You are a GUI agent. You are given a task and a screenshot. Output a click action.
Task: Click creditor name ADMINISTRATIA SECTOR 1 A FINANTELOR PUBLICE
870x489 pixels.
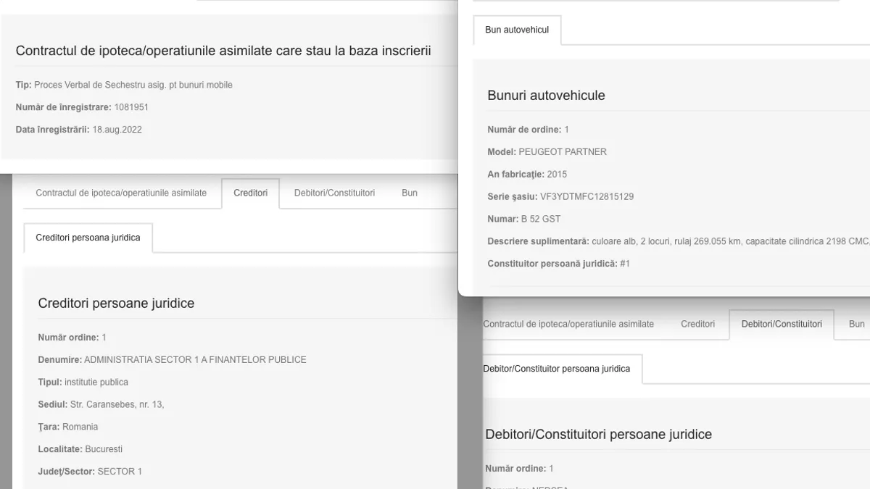(195, 360)
